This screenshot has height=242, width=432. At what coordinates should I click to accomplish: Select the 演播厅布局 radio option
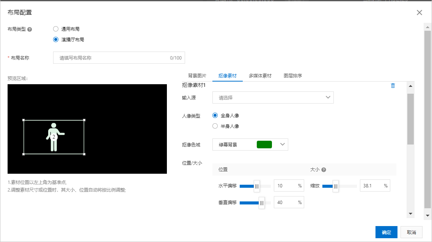(56, 39)
